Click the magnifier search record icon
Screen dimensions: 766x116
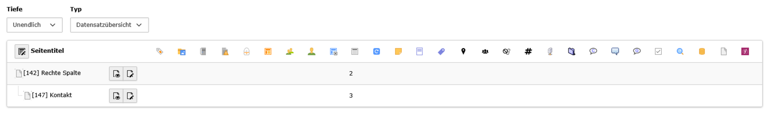(x=680, y=51)
